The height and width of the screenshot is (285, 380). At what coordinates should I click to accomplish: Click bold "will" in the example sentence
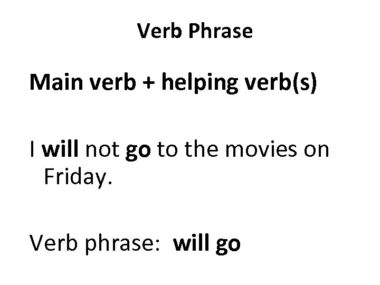point(63,150)
